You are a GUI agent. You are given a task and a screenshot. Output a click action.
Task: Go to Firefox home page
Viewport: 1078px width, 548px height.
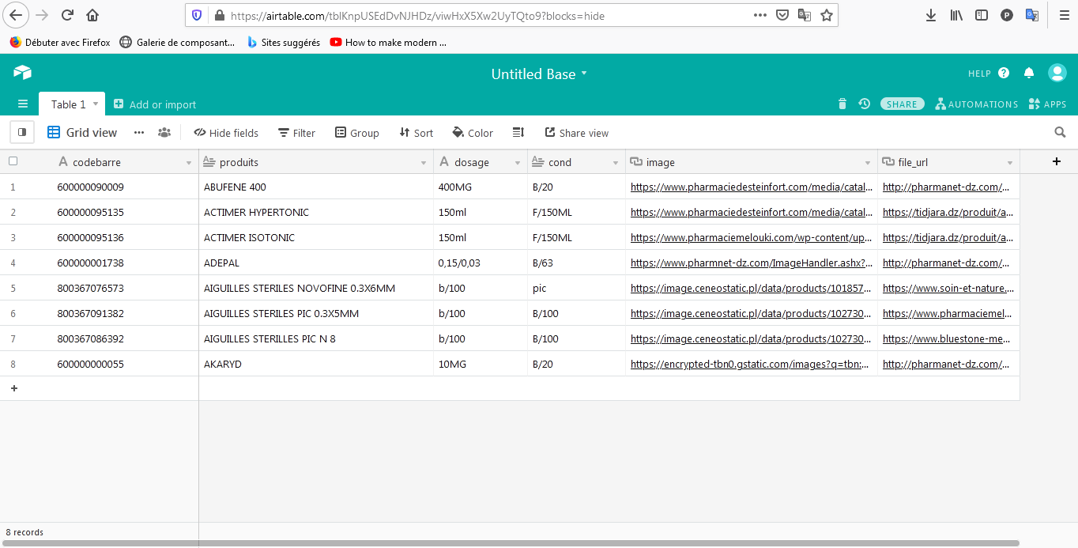pos(92,15)
